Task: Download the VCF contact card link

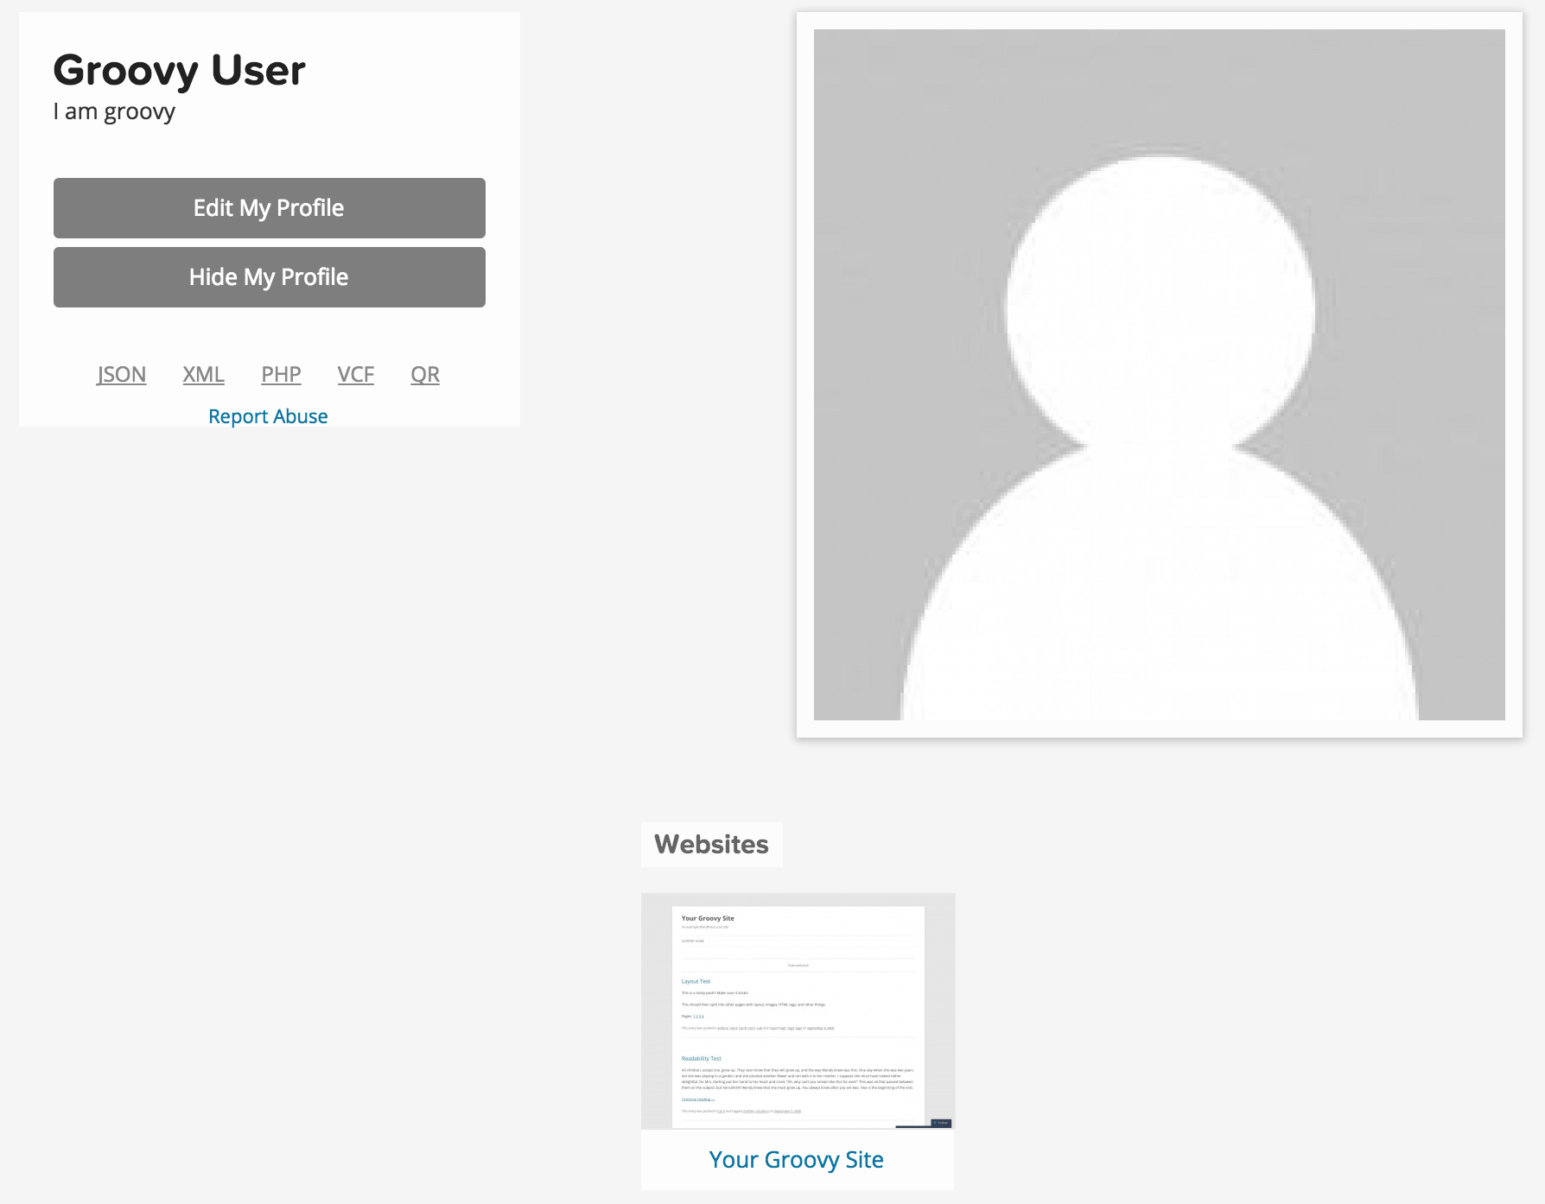Action: pyautogui.click(x=355, y=375)
